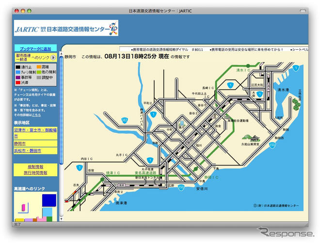Click the 千代田上土IC label
The height and width of the screenshot is (243, 320).
click(x=200, y=95)
